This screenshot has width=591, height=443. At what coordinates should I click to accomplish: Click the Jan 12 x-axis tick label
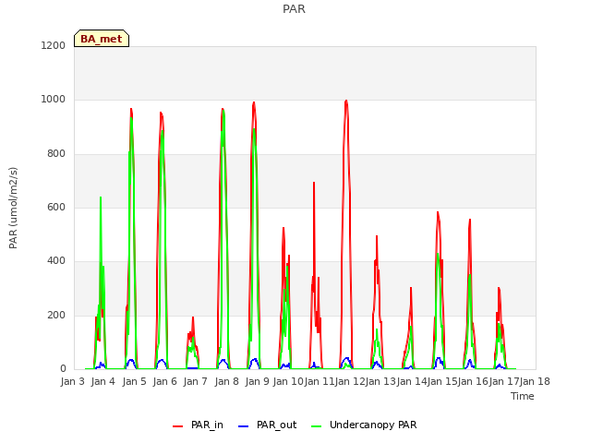[x=350, y=381]
